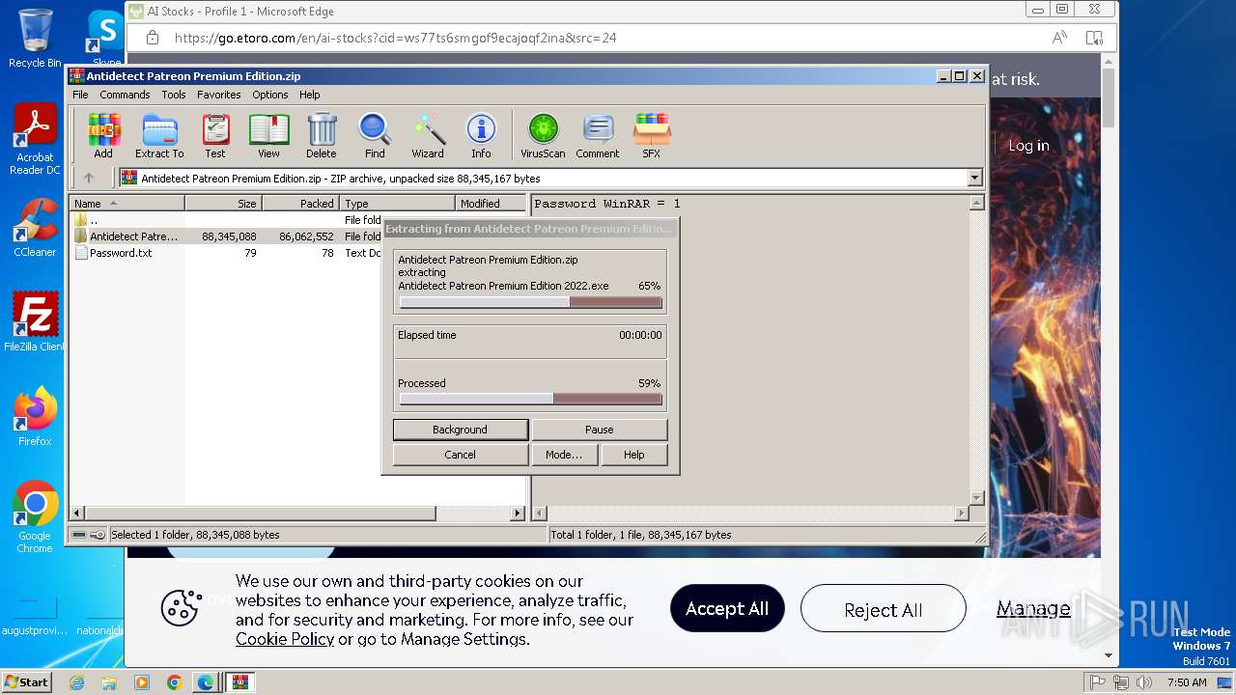1236x695 pixels.
Task: Open Recycle Bin desktop icon
Action: (35, 39)
